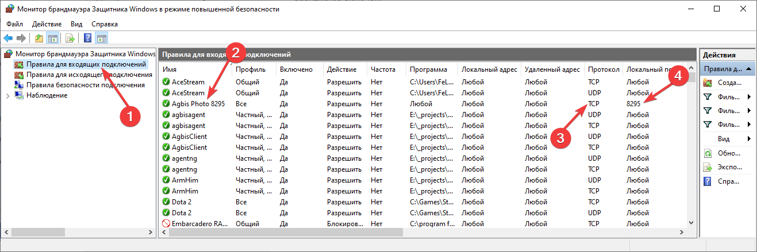Sort by the Протокол column header
This screenshot has height=252, width=757.
[604, 69]
